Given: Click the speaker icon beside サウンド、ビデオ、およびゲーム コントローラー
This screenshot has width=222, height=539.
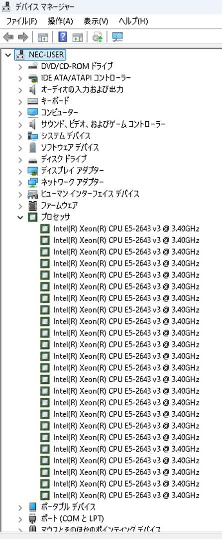Looking at the screenshot, I should [33, 124].
